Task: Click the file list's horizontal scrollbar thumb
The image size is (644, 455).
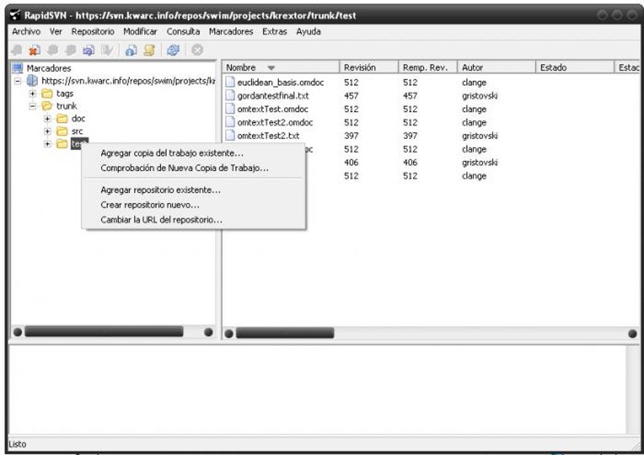Action: tap(285, 333)
